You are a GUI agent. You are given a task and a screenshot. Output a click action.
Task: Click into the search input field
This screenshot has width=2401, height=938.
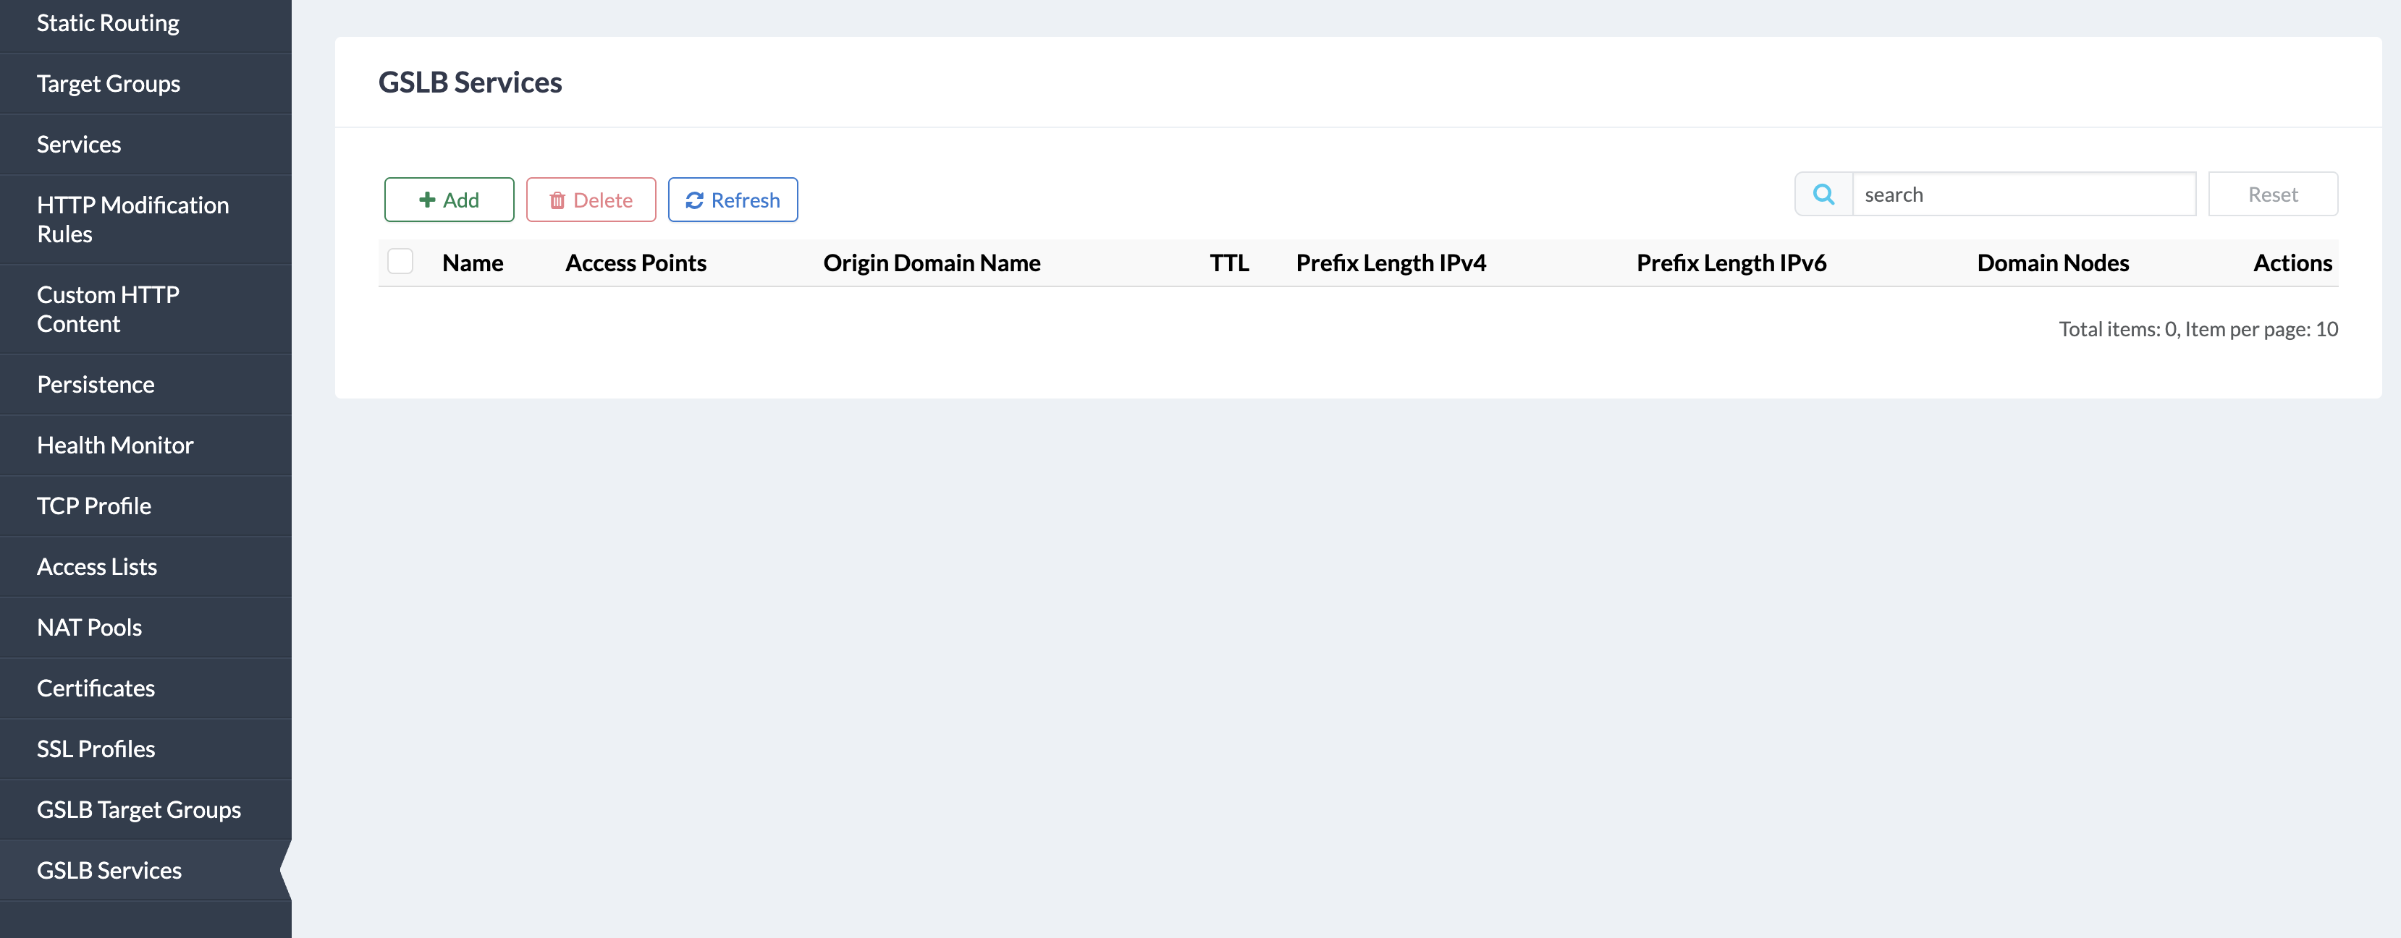pyautogui.click(x=2022, y=194)
